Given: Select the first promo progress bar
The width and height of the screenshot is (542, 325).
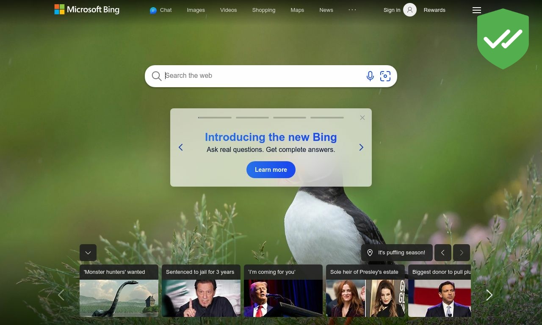Looking at the screenshot, I should click(215, 118).
